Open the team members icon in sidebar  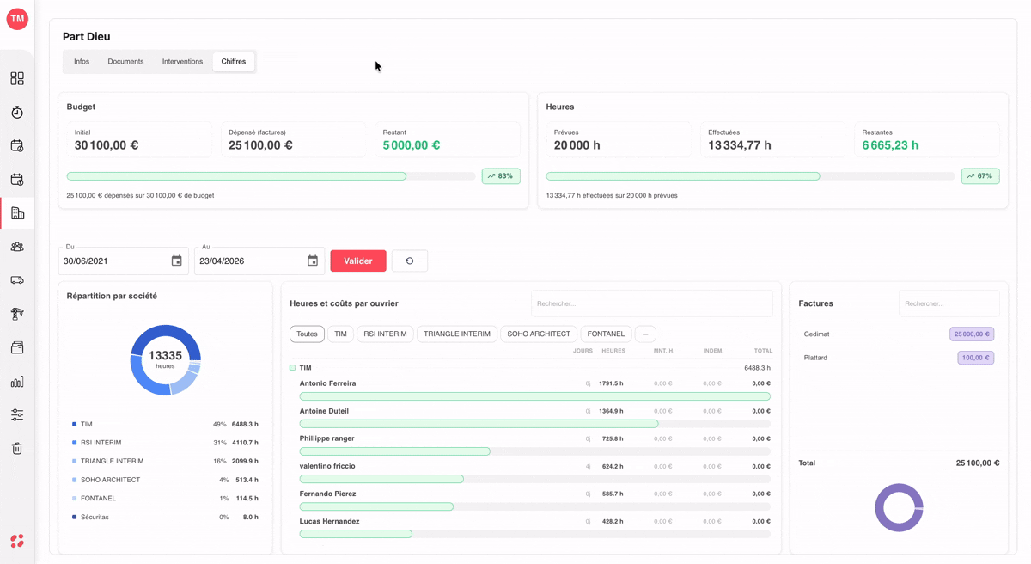click(x=17, y=247)
